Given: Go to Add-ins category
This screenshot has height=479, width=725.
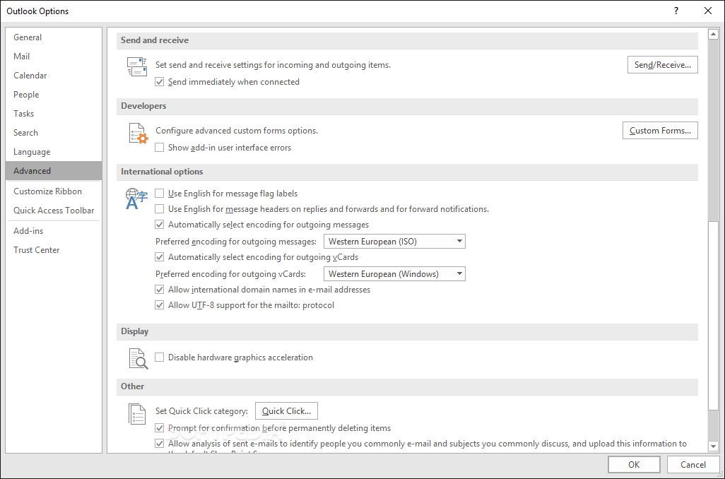Looking at the screenshot, I should pyautogui.click(x=54, y=231).
